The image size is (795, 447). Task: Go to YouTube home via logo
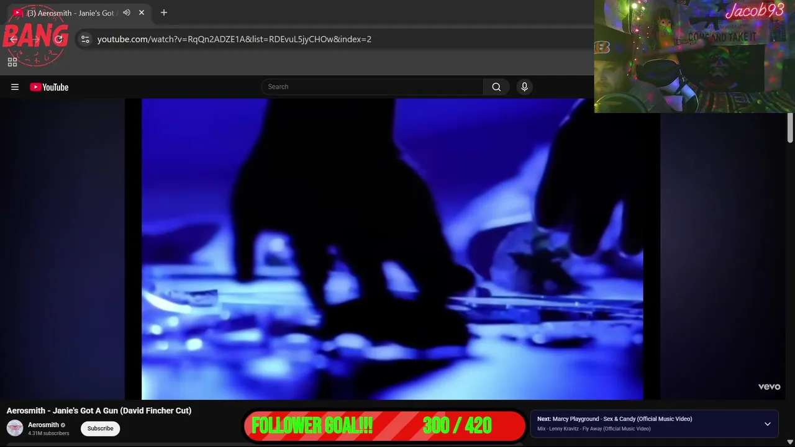[49, 87]
